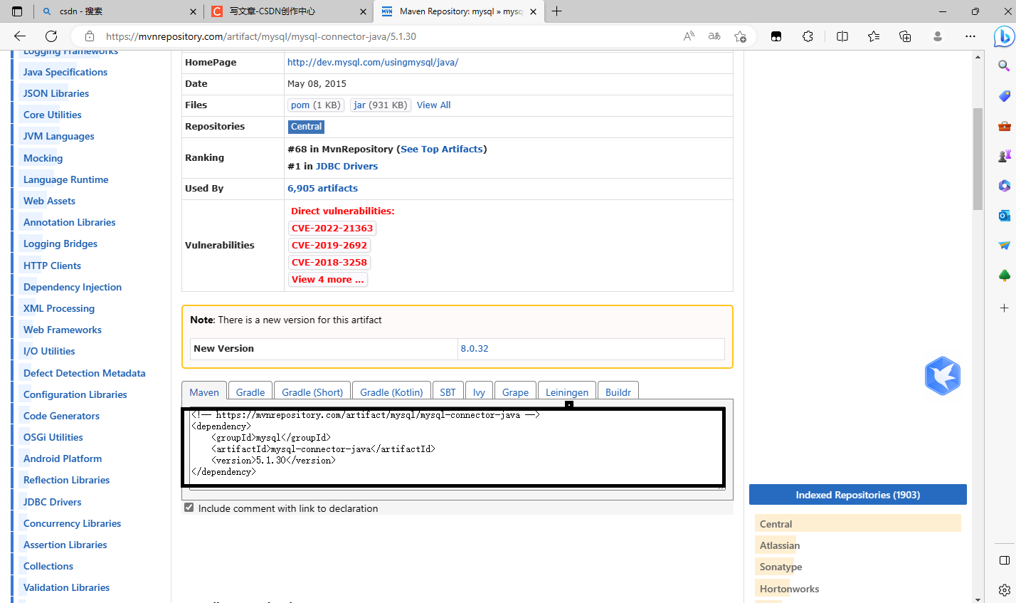Open JDBC Drivers category in sidebar

pos(52,502)
